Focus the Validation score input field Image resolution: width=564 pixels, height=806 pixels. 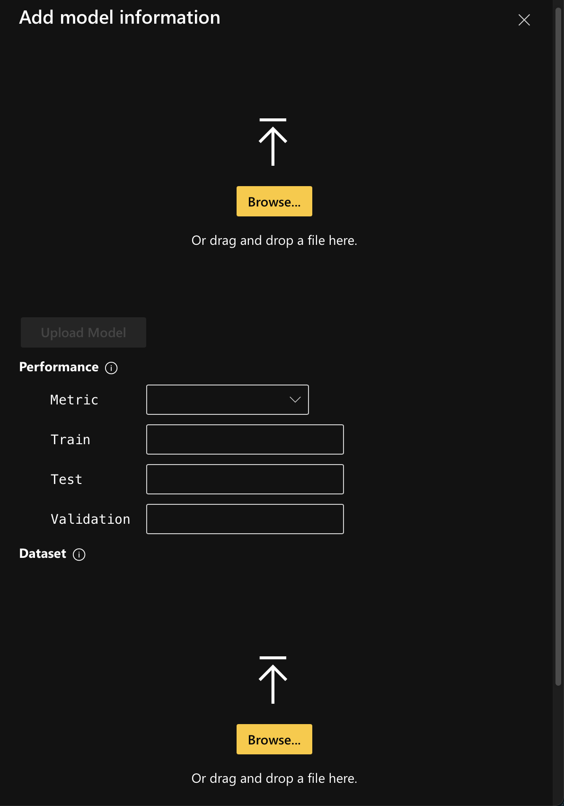(245, 519)
